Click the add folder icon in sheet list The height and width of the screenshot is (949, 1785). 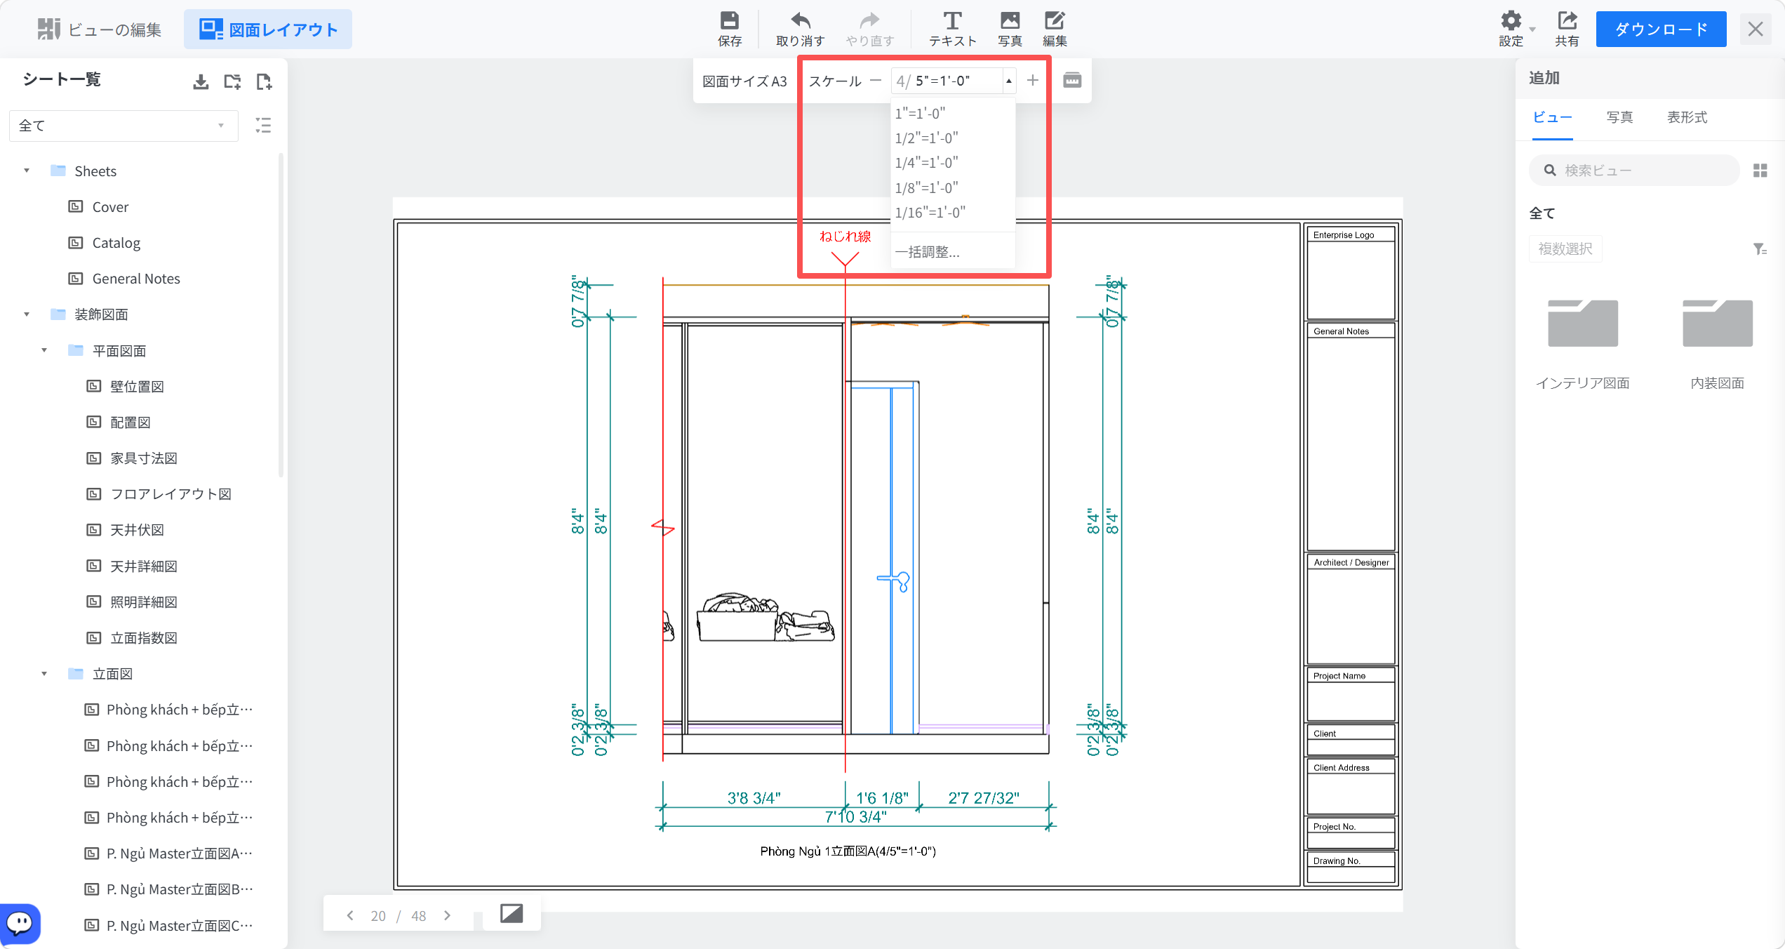(232, 81)
